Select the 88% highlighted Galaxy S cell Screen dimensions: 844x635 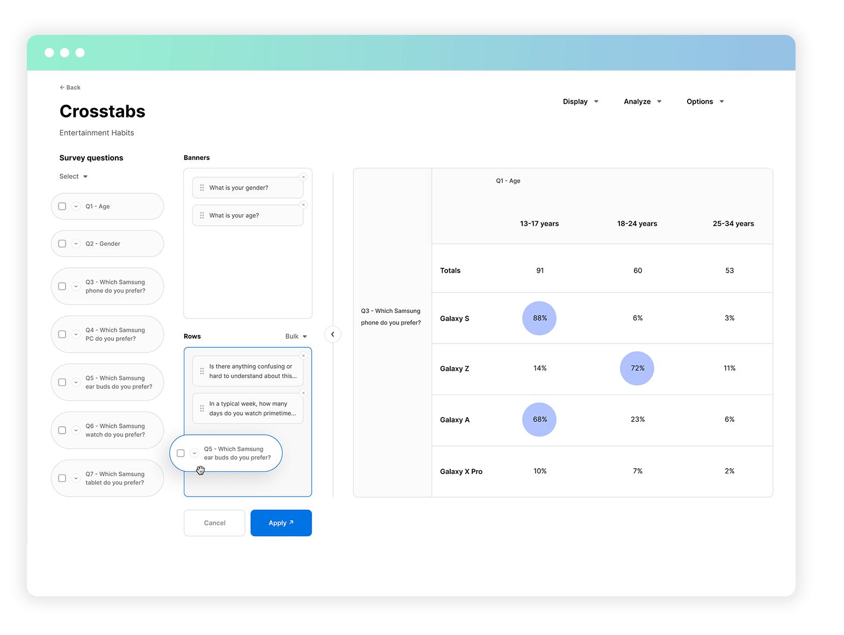[x=539, y=318]
